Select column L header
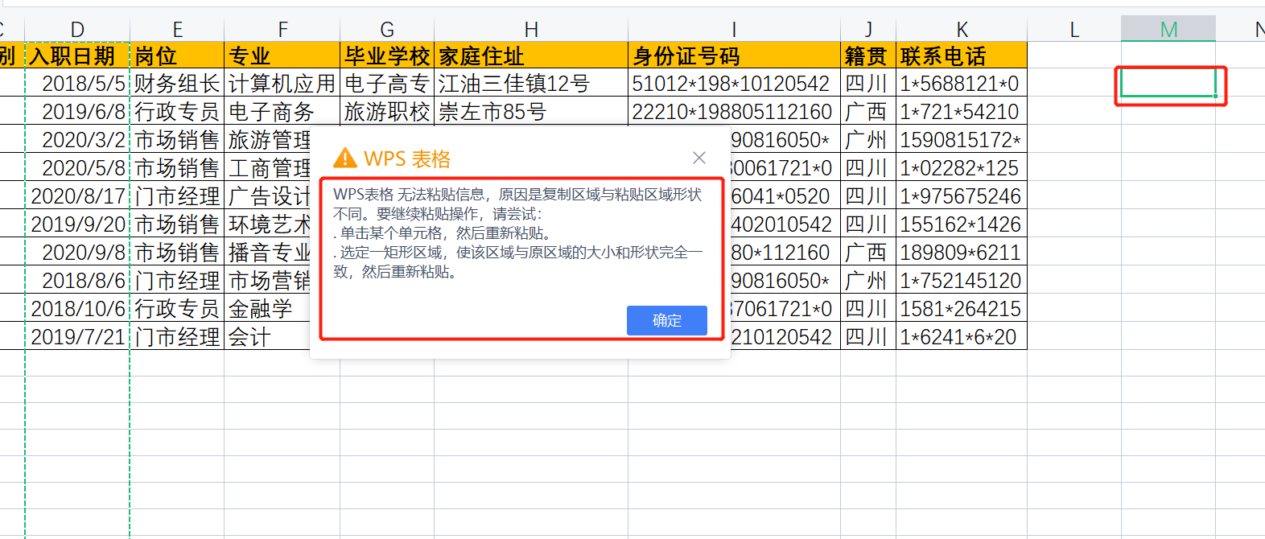The image size is (1265, 539). [1074, 30]
